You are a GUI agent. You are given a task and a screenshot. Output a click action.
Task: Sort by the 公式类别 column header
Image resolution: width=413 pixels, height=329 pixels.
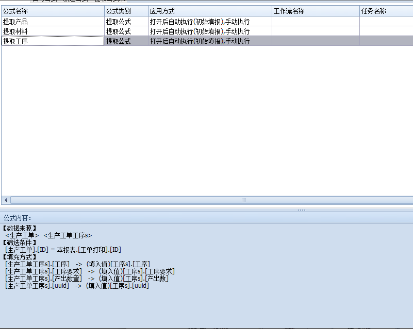point(126,11)
